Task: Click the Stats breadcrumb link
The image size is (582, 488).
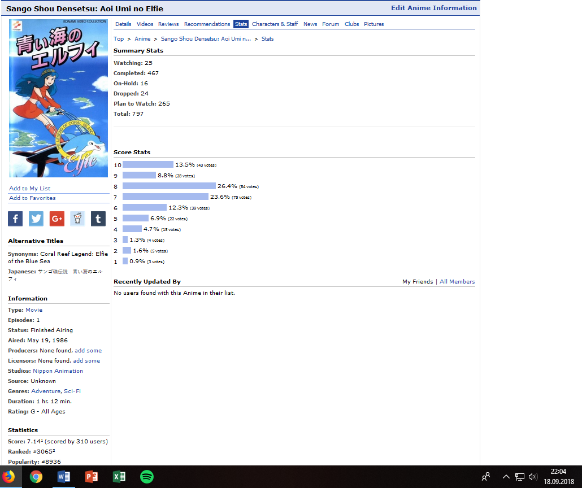Action: click(268, 38)
